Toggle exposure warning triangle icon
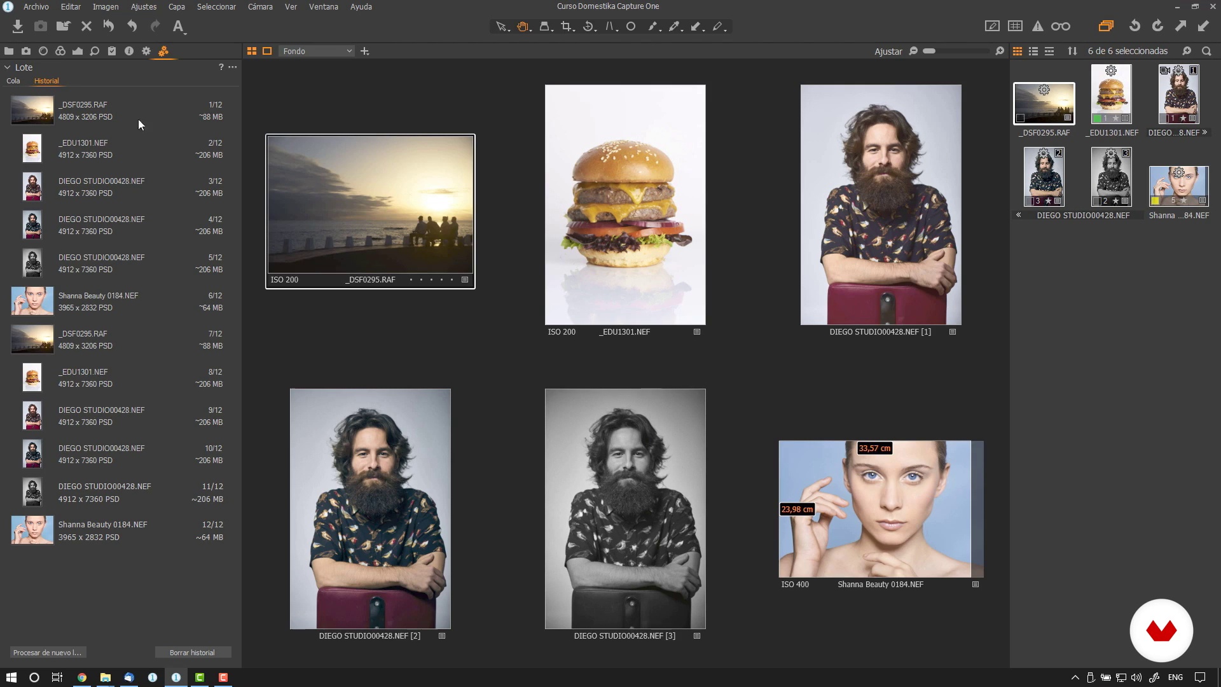The width and height of the screenshot is (1221, 687). (1038, 26)
